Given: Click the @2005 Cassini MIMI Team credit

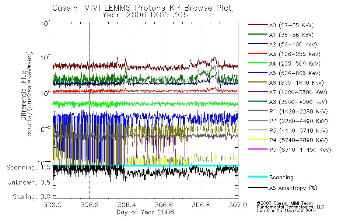Looking at the screenshot, I should pos(284,203).
